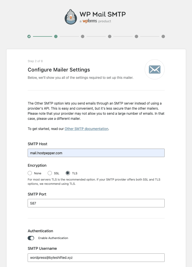Select TLS encryption radio button
The image size is (192, 267).
click(68, 173)
